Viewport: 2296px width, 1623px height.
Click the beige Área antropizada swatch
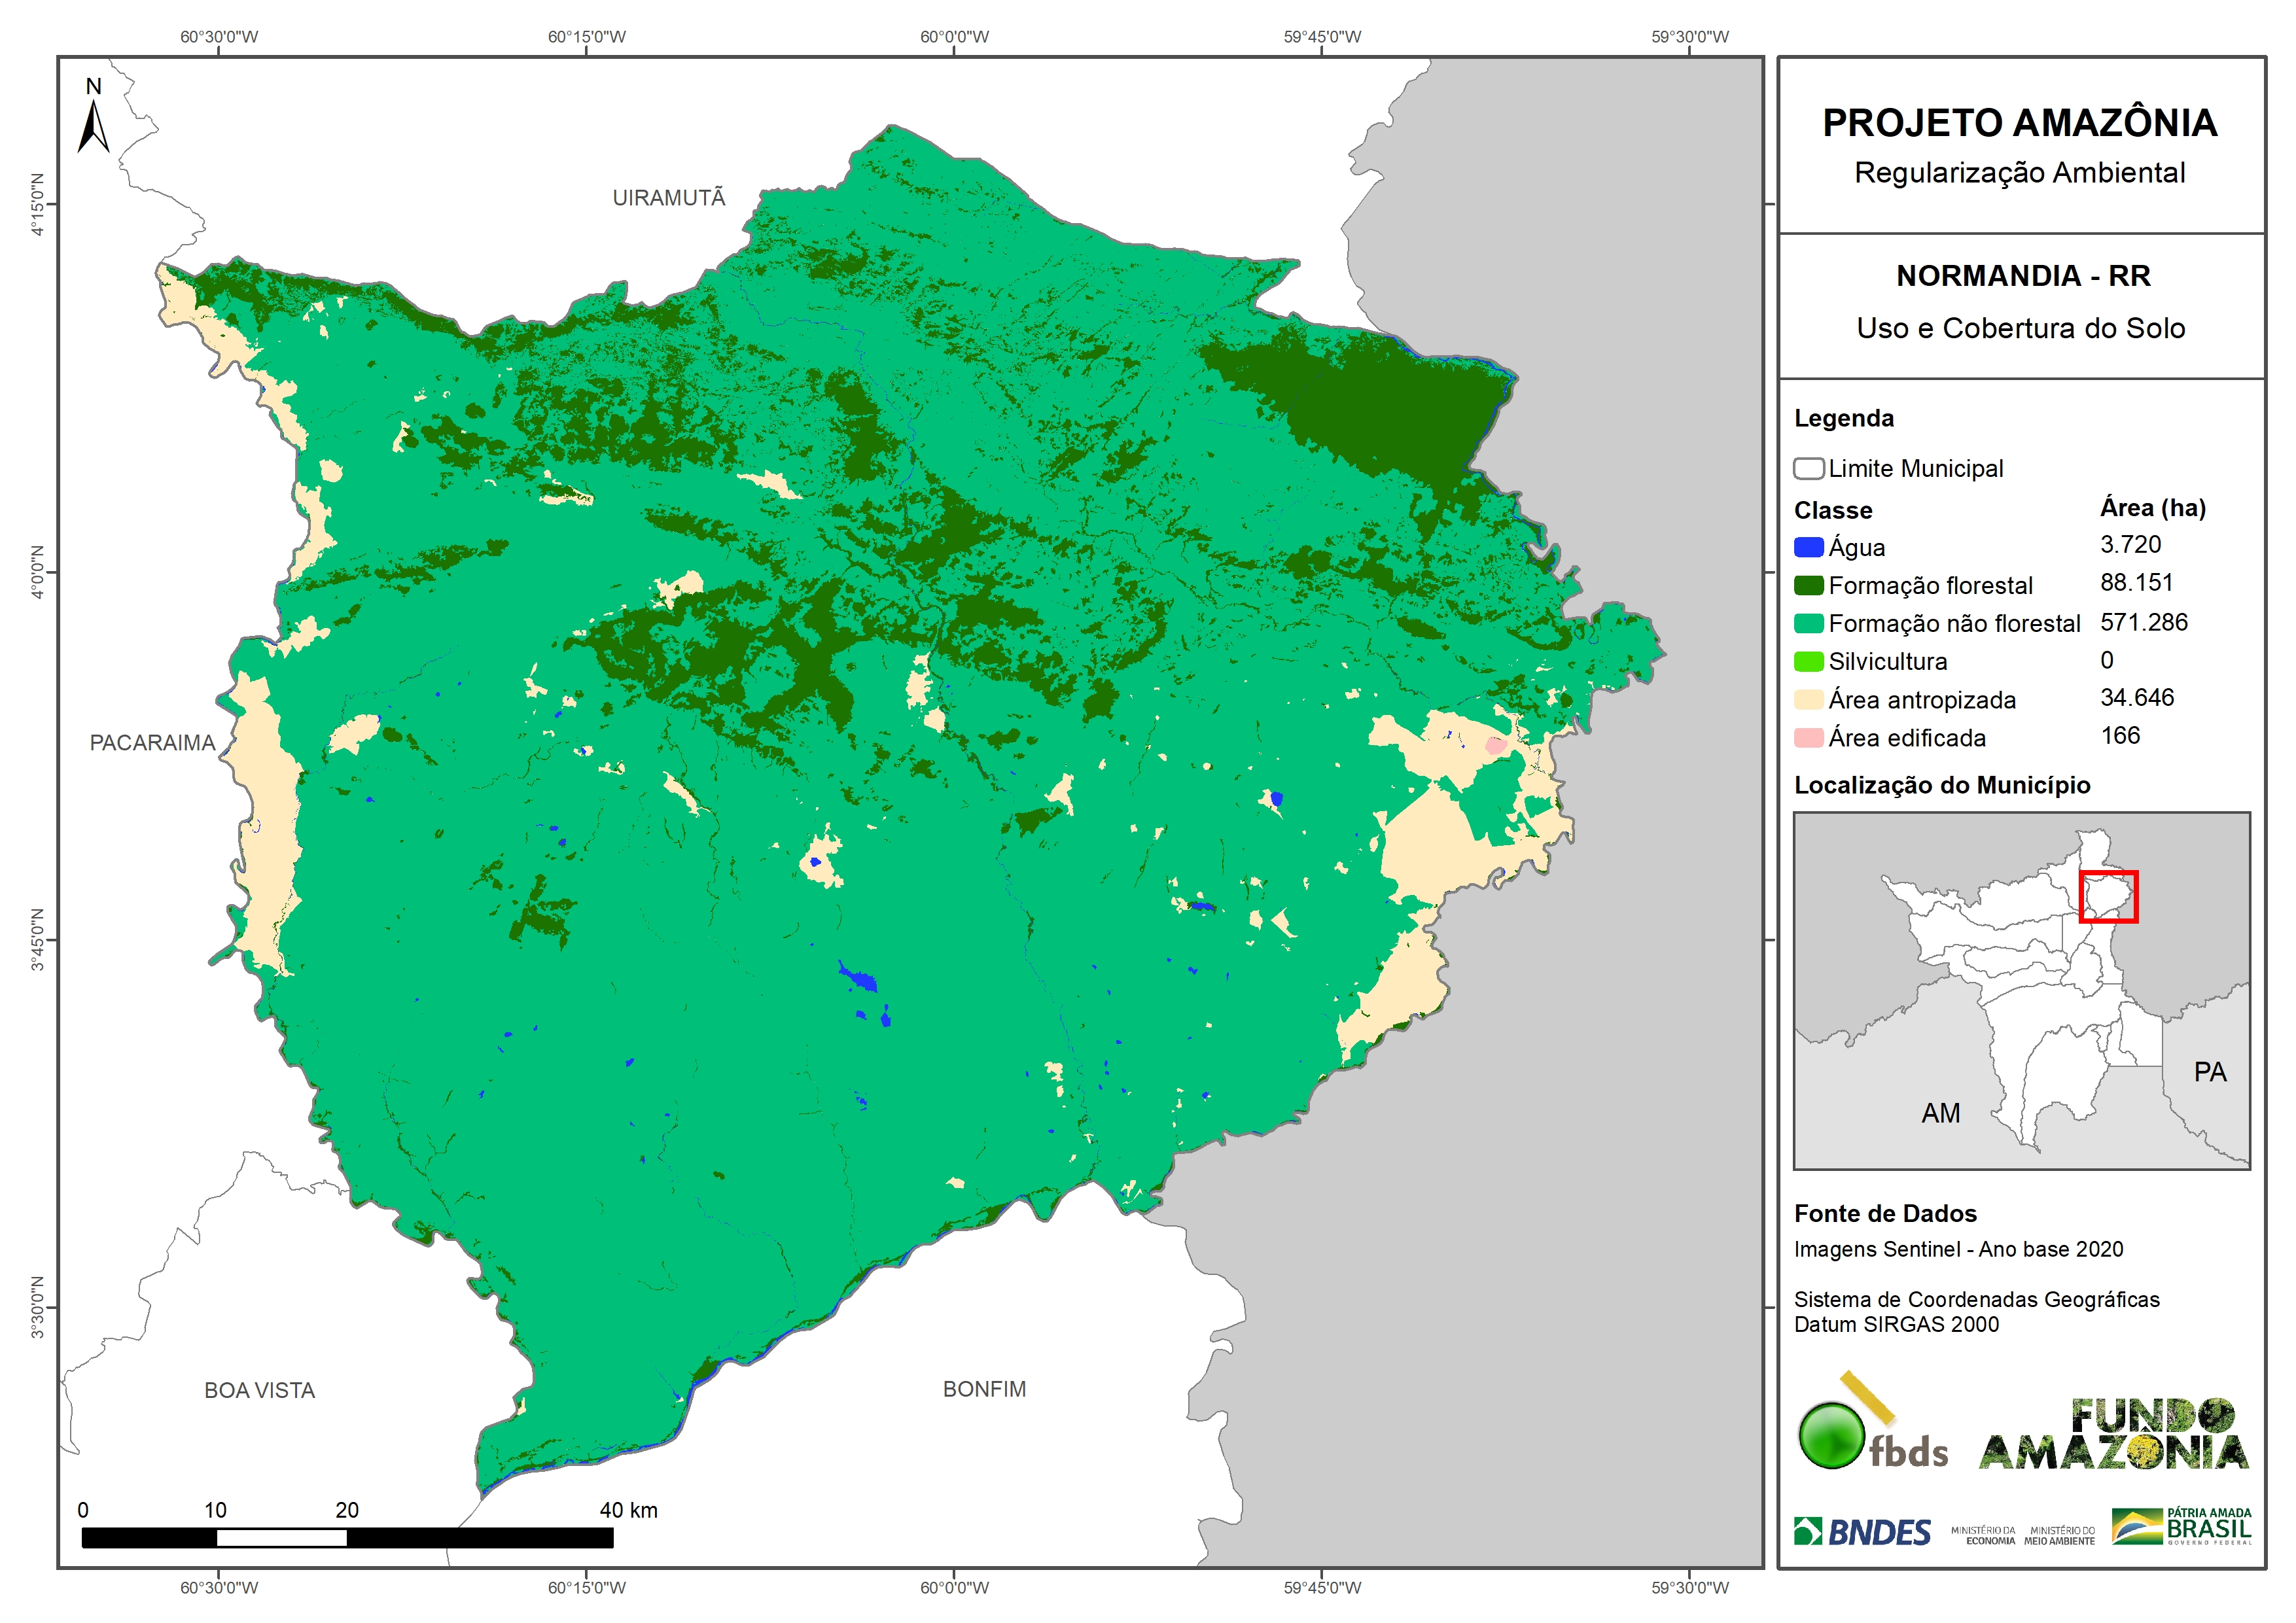pos(1808,699)
